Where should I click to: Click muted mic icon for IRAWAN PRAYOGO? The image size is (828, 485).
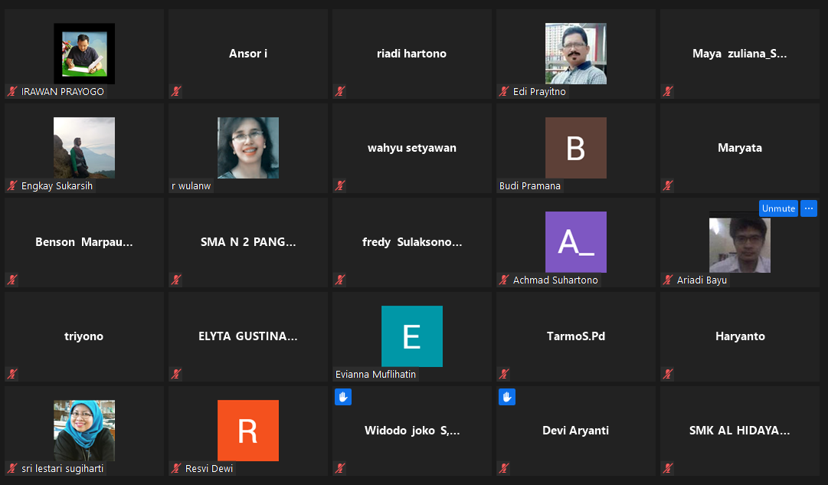point(12,91)
